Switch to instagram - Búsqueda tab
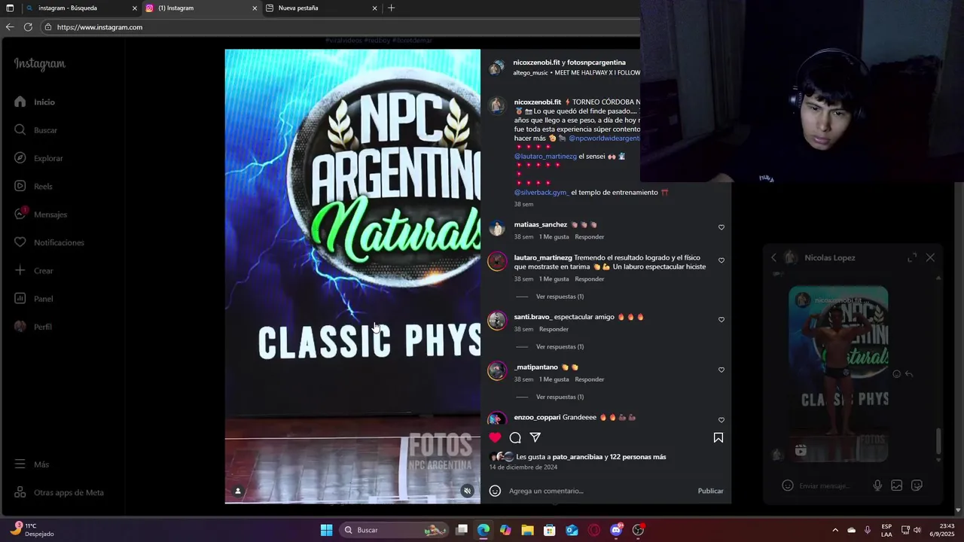The width and height of the screenshot is (964, 542). (81, 8)
